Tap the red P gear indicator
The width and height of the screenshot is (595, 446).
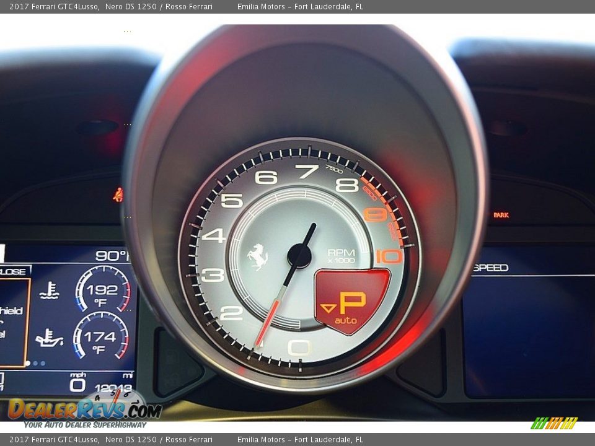(x=352, y=302)
